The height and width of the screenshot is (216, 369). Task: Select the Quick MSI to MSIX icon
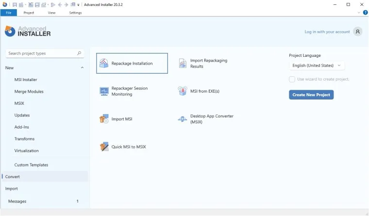click(104, 147)
